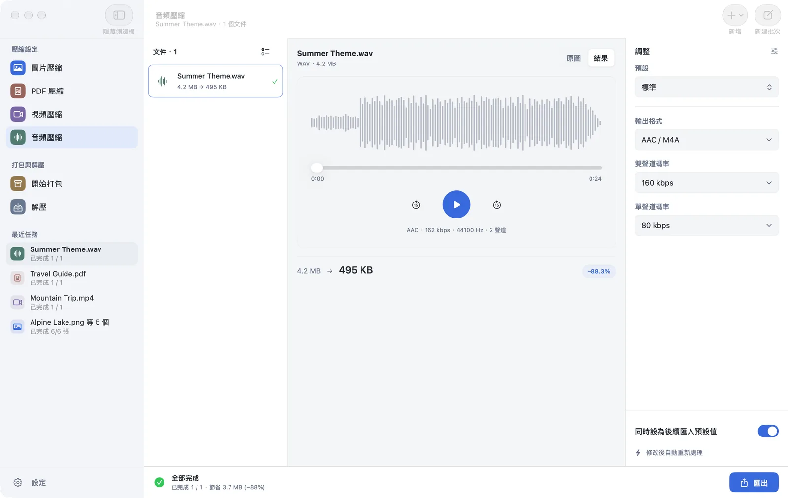Skip back 15 seconds
This screenshot has height=498, width=788.
(416, 205)
